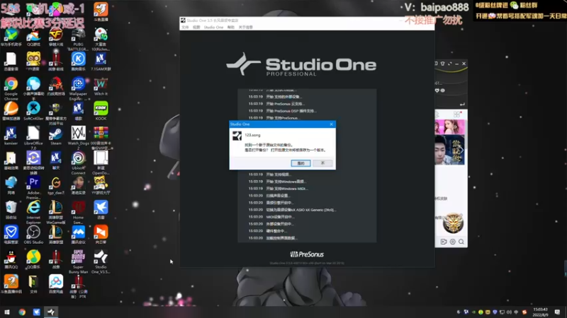Open 电脑管家 shield desktop shortcut
This screenshot has width=567, height=318.
(11, 235)
